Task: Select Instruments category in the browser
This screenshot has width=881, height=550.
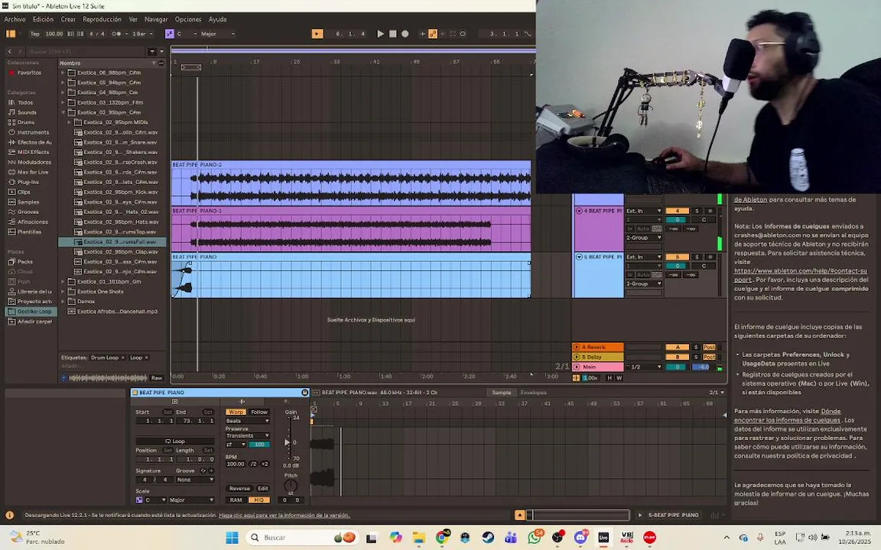Action: [x=33, y=132]
